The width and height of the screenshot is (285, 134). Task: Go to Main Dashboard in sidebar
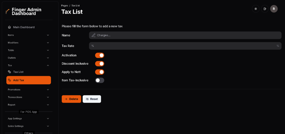24,27
